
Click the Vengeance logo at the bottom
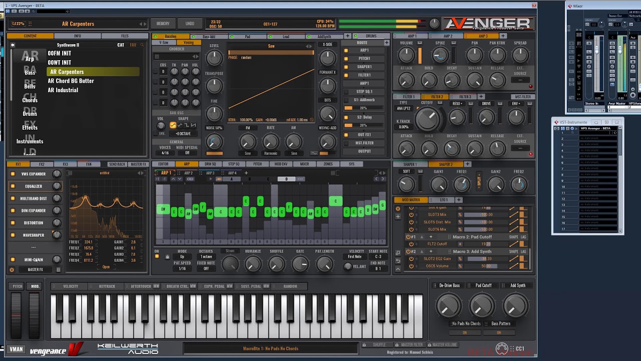tap(56, 349)
